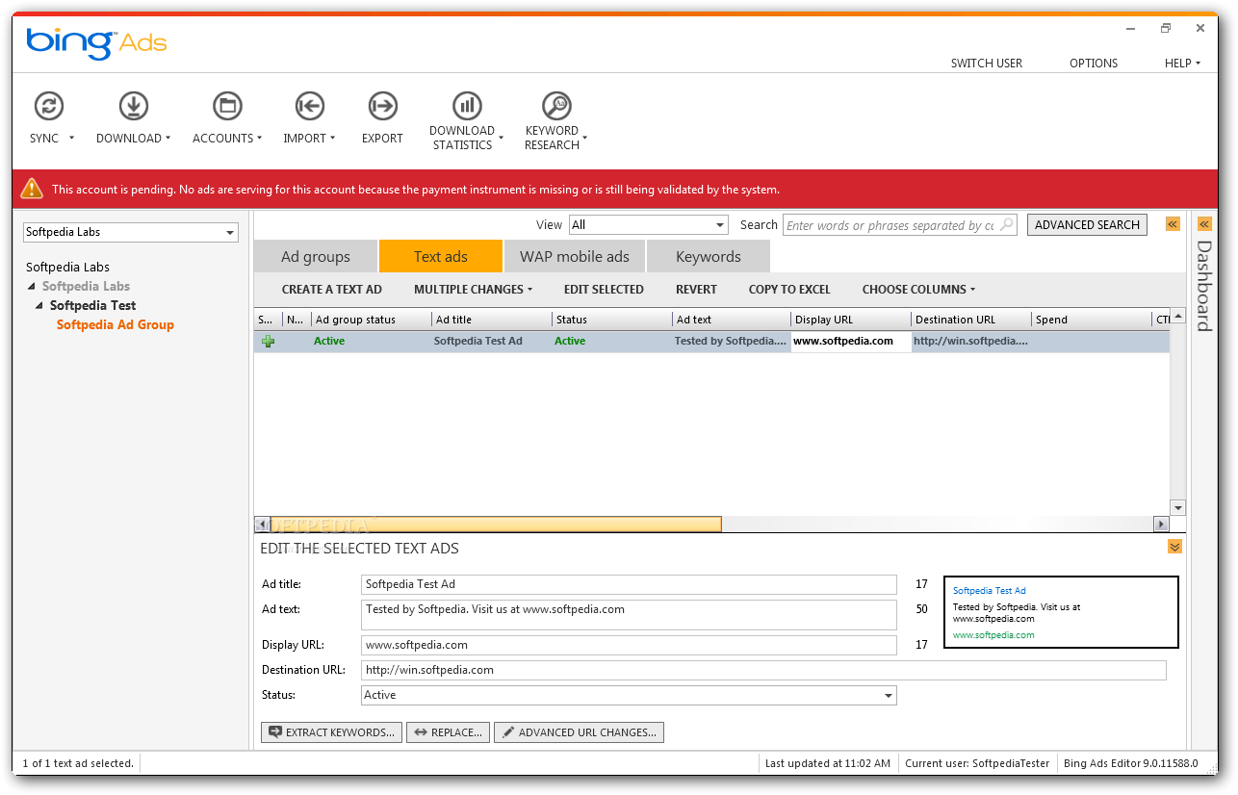Image resolution: width=1238 pixels, height=795 pixels.
Task: Click 'Current user: SoftpediaTester' in status bar
Action: click(x=977, y=763)
